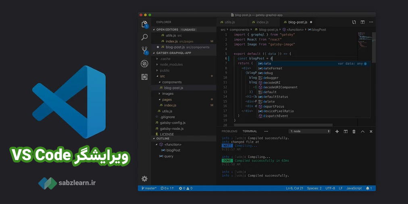The image size is (408, 204).
Task: Click info icon on data suggestion
Action: 365,63
